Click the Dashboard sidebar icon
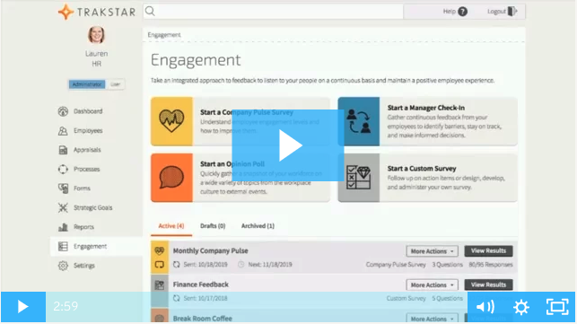The height and width of the screenshot is (324, 577). (63, 111)
